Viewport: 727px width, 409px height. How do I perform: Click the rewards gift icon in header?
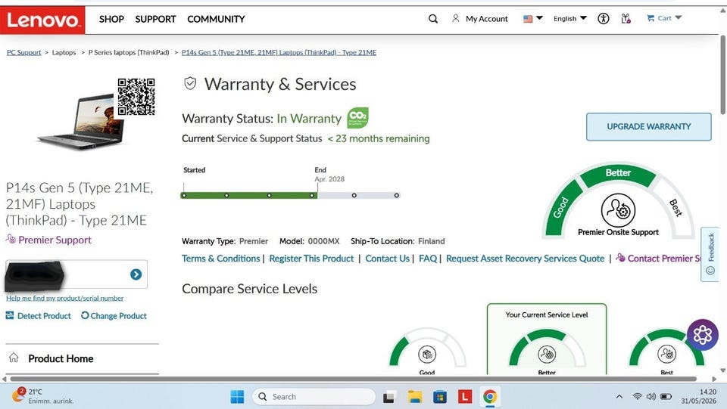[626, 18]
